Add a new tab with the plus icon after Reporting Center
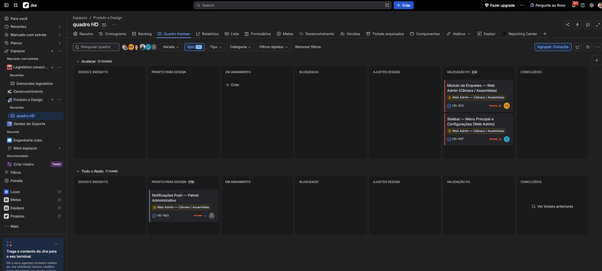The image size is (602, 271). [x=545, y=34]
